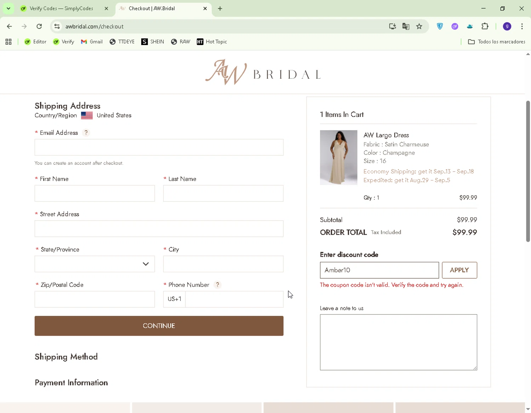This screenshot has width=531, height=413.
Task: Open the extensions puzzle menu
Action: point(485,26)
